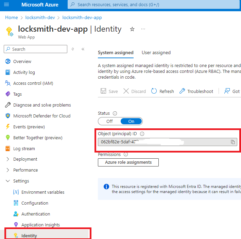Click the Troubleshoot wrench icon
This screenshot has width=241, height=239.
pos(182,91)
